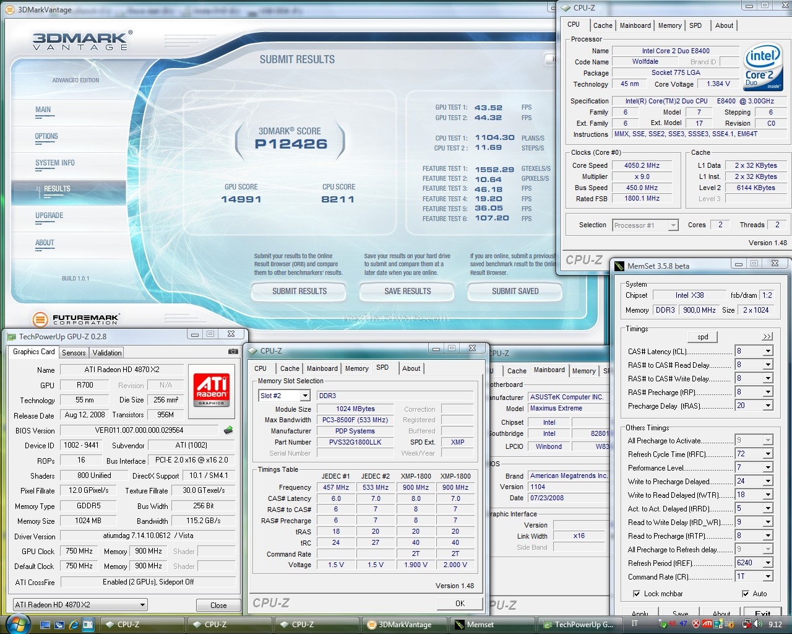Click the SUBMIT SAVED button in 3DMark

(515, 292)
